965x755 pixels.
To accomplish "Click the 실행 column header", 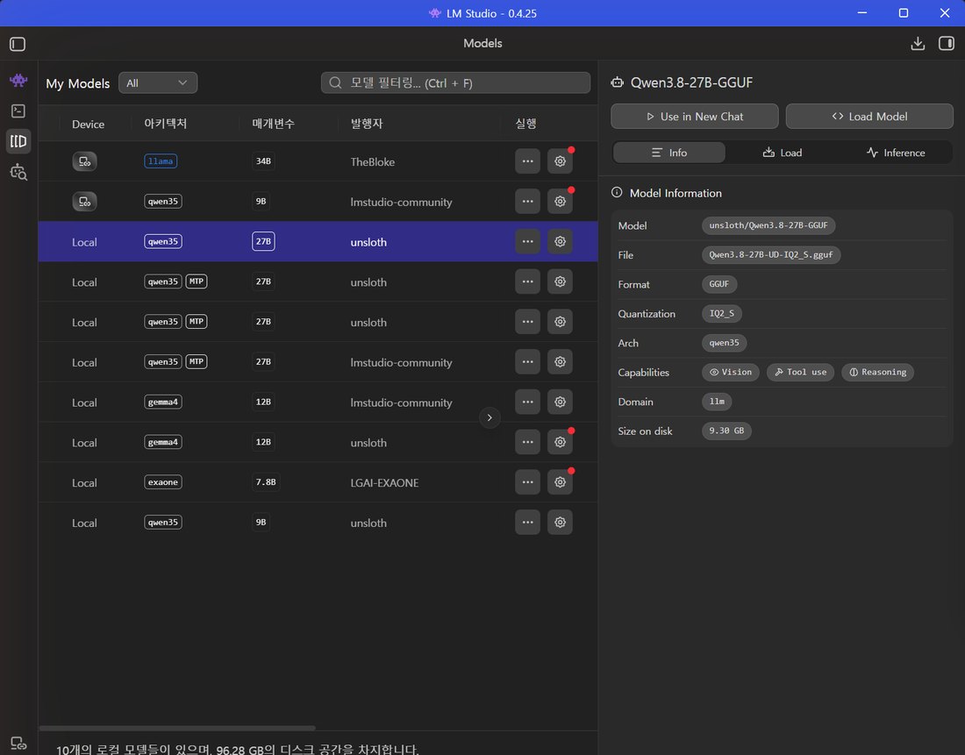I will [526, 124].
